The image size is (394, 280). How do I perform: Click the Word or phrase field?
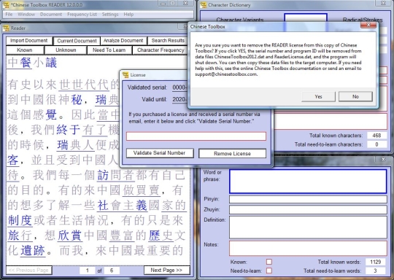308,182
